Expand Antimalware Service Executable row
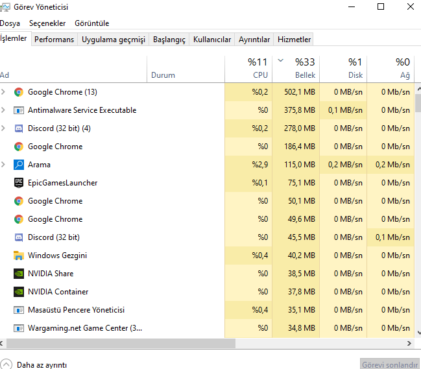This screenshot has width=421, height=369. 4,110
